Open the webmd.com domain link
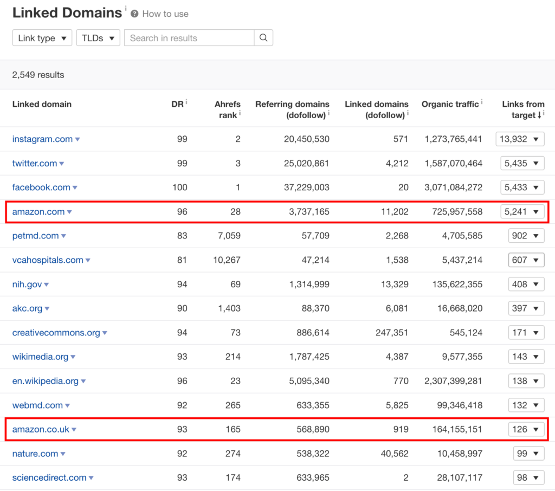 point(37,405)
